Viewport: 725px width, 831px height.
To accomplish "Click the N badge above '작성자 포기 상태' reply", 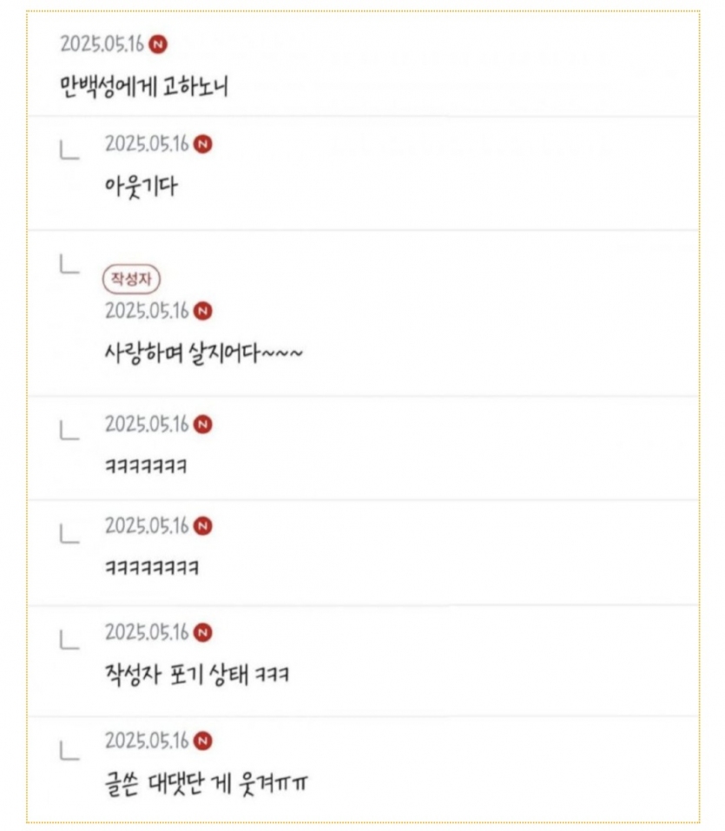I will [202, 632].
